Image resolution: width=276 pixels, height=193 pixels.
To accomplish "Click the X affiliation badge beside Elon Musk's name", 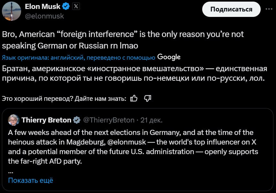I will (x=76, y=6).
